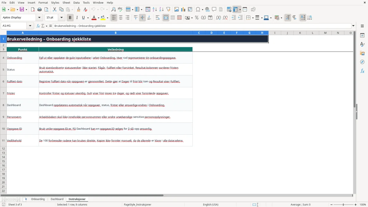
Task: Click the Insert Hyperlink icon
Action: (x=207, y=10)
